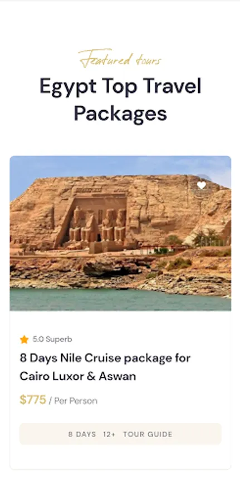Tap the white heart favorite icon
Viewport: 240px width, 501px height.
point(202,185)
